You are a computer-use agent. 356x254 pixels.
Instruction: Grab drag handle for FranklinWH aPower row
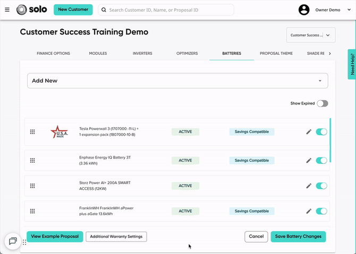tap(32, 211)
